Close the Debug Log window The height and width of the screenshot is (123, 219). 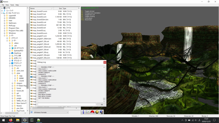click(105, 62)
